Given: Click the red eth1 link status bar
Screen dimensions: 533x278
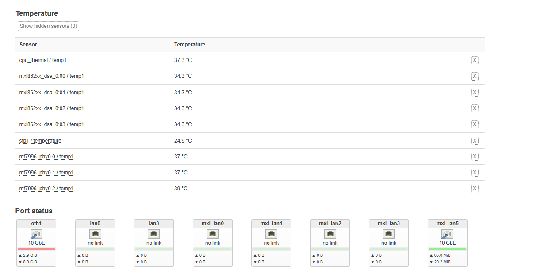Looking at the screenshot, I should click(36, 249).
